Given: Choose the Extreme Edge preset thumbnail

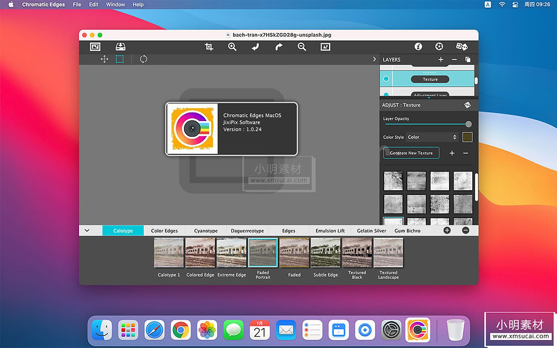Looking at the screenshot, I should click(232, 253).
